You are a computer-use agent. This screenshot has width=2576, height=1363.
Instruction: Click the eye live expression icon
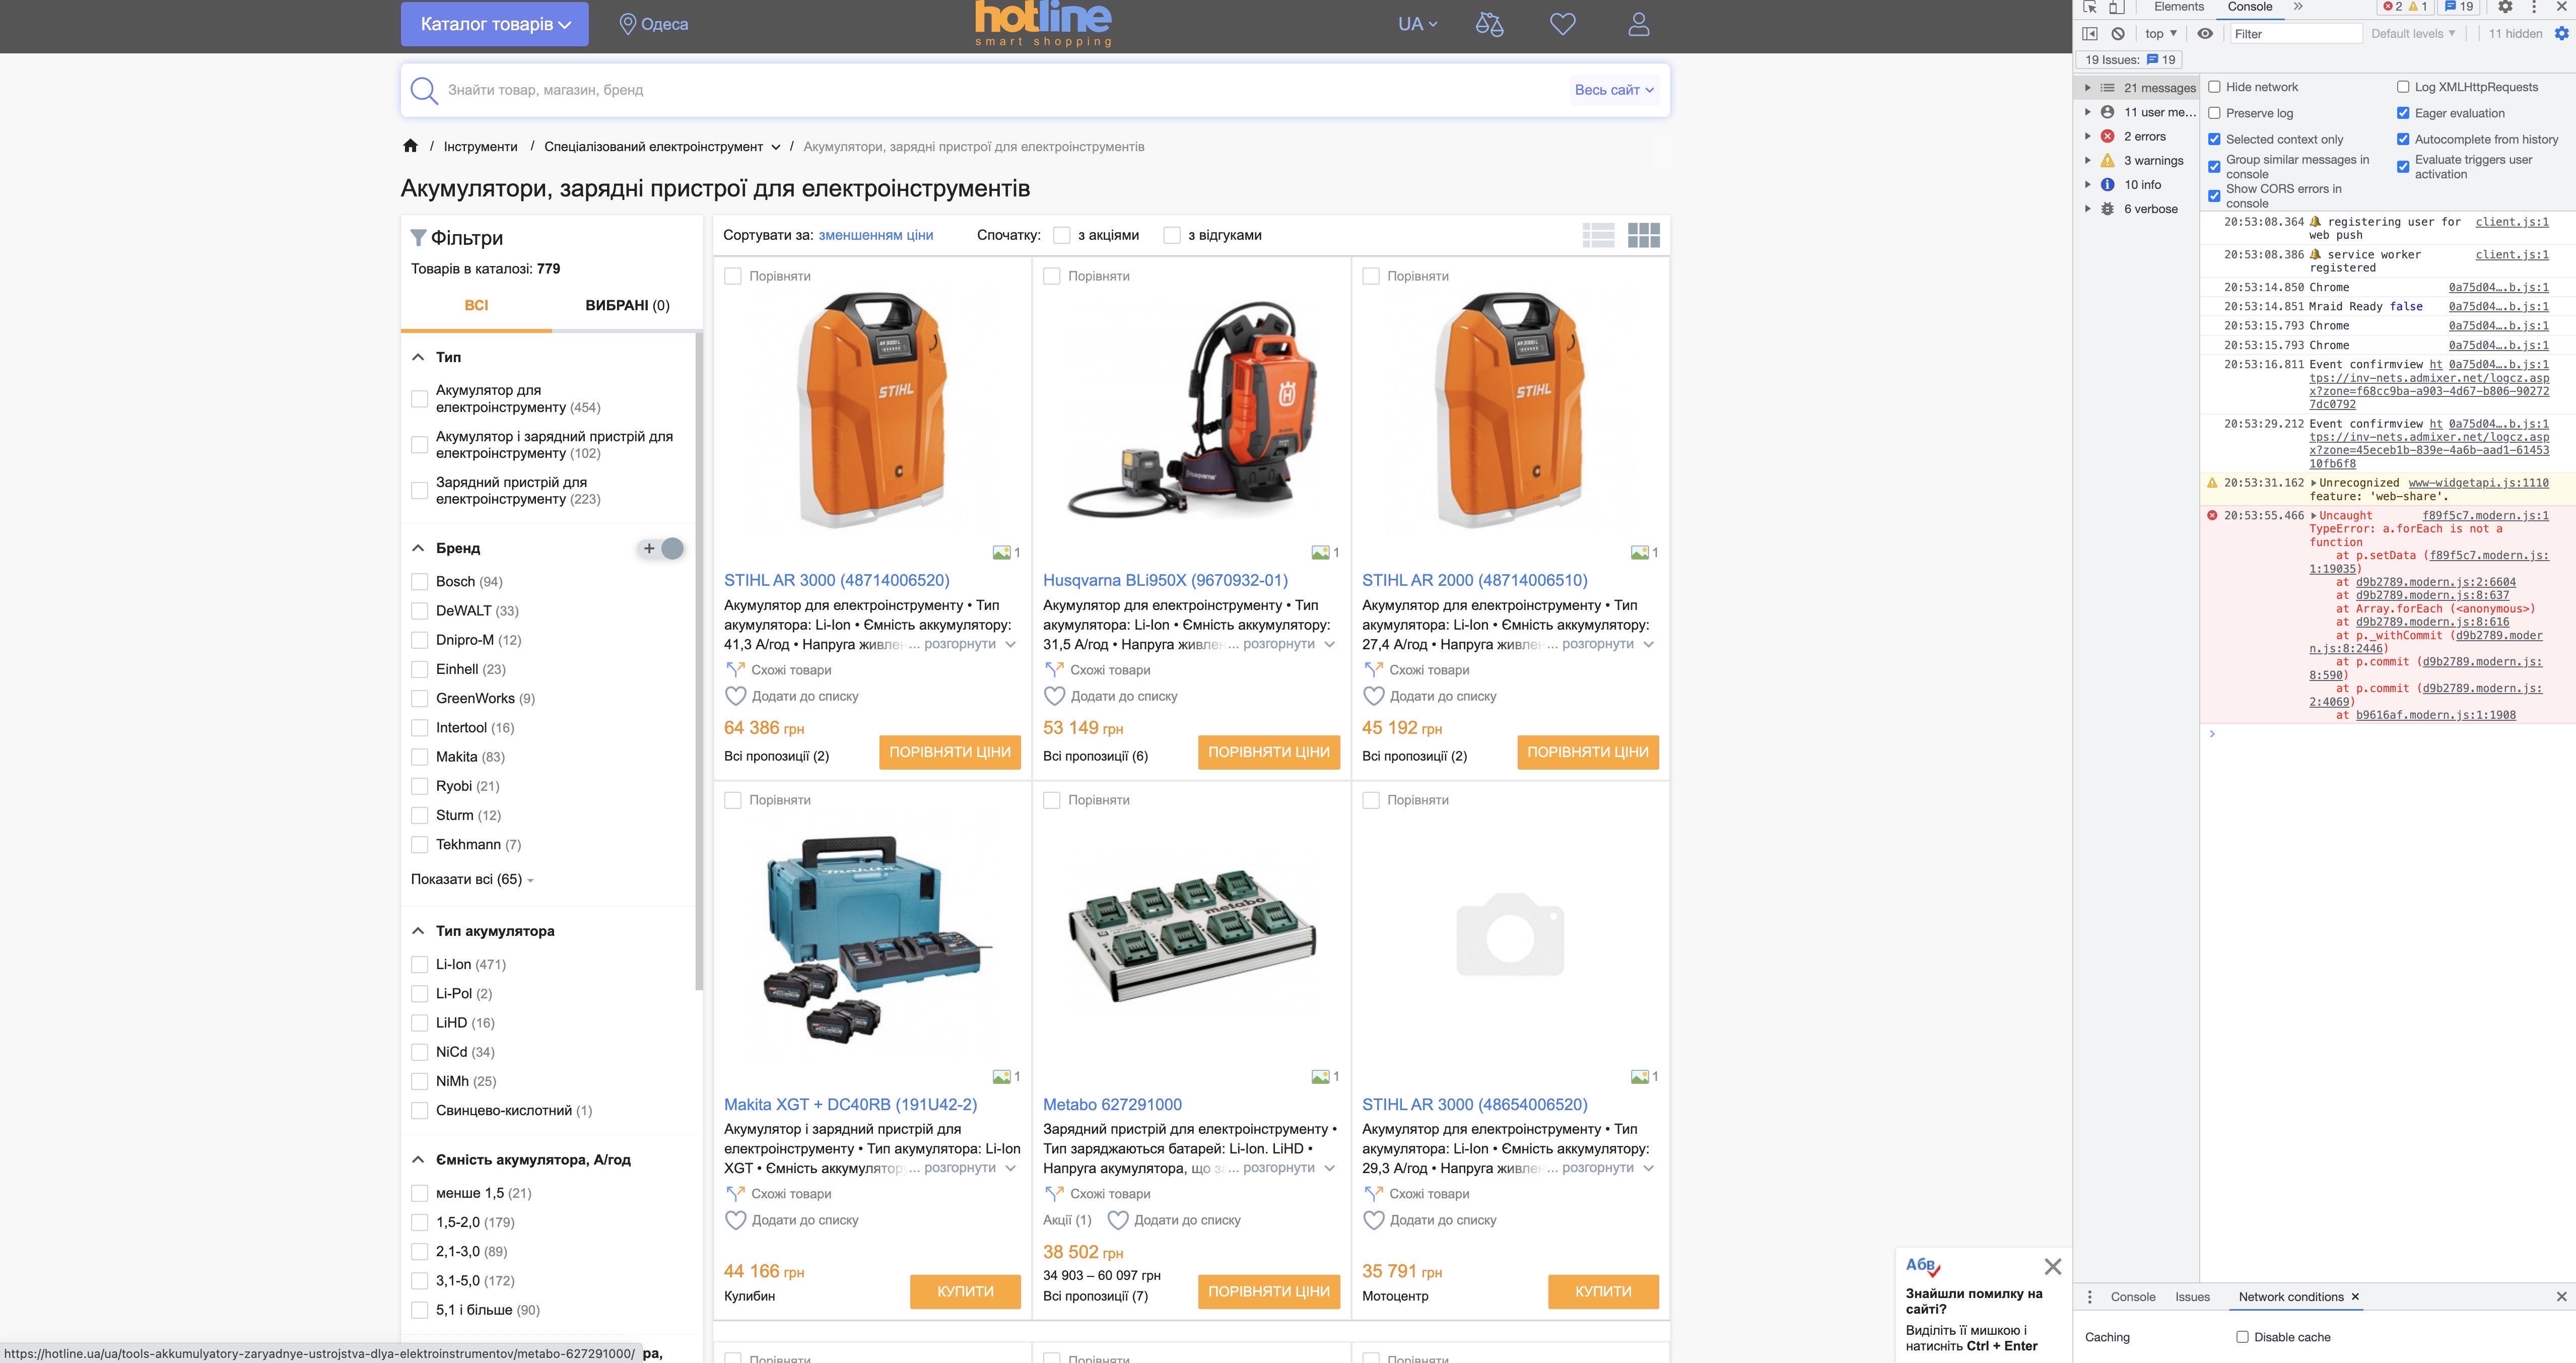2205,34
